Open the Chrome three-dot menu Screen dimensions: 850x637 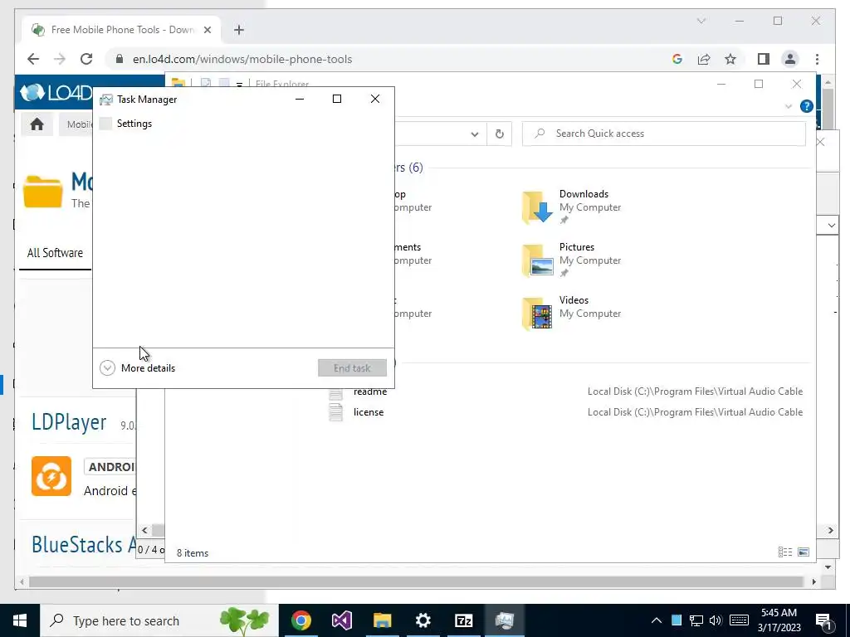pos(817,59)
